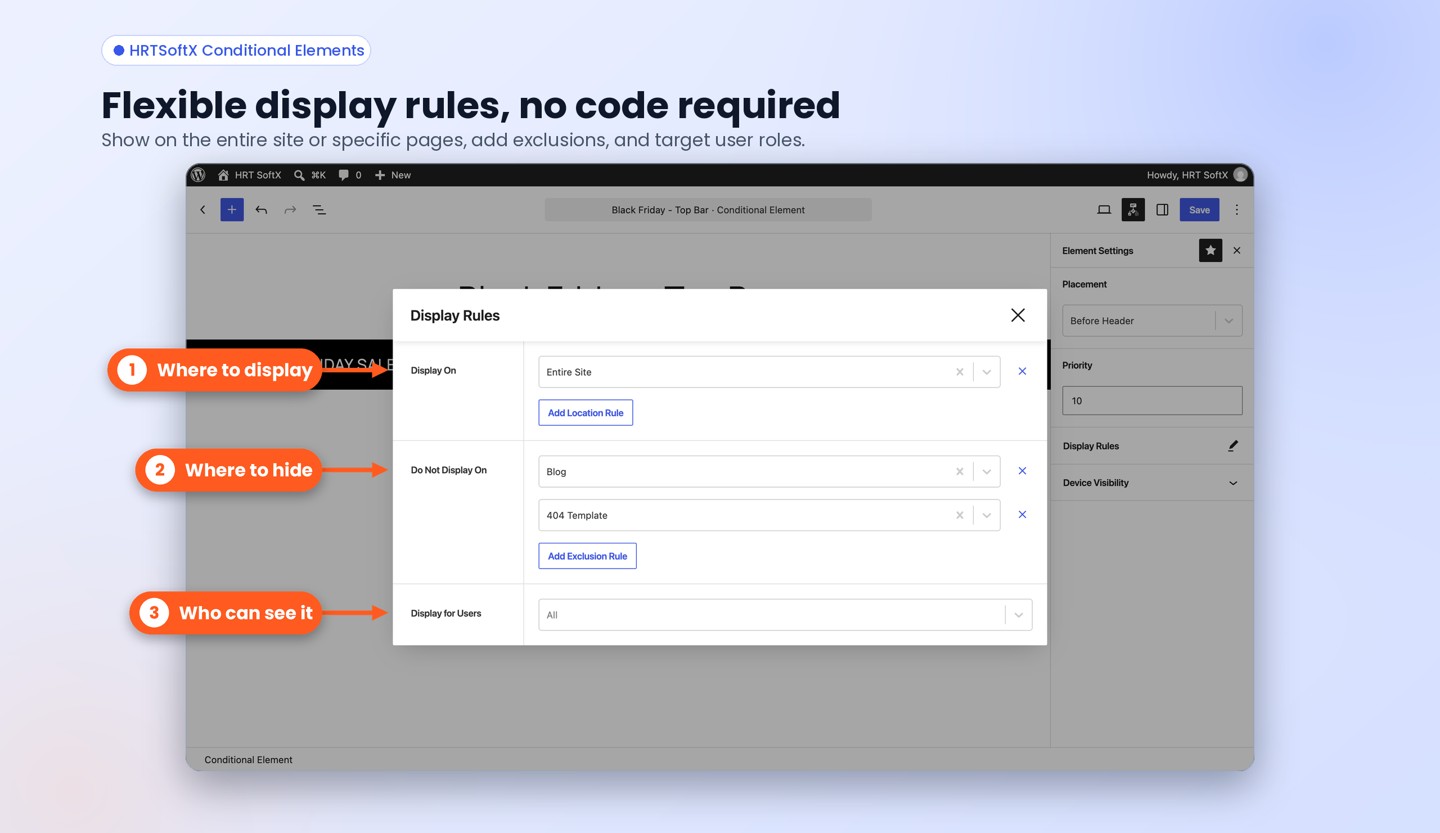The height and width of the screenshot is (833, 1440).
Task: Open the Black Friday document title bar
Action: tap(708, 210)
